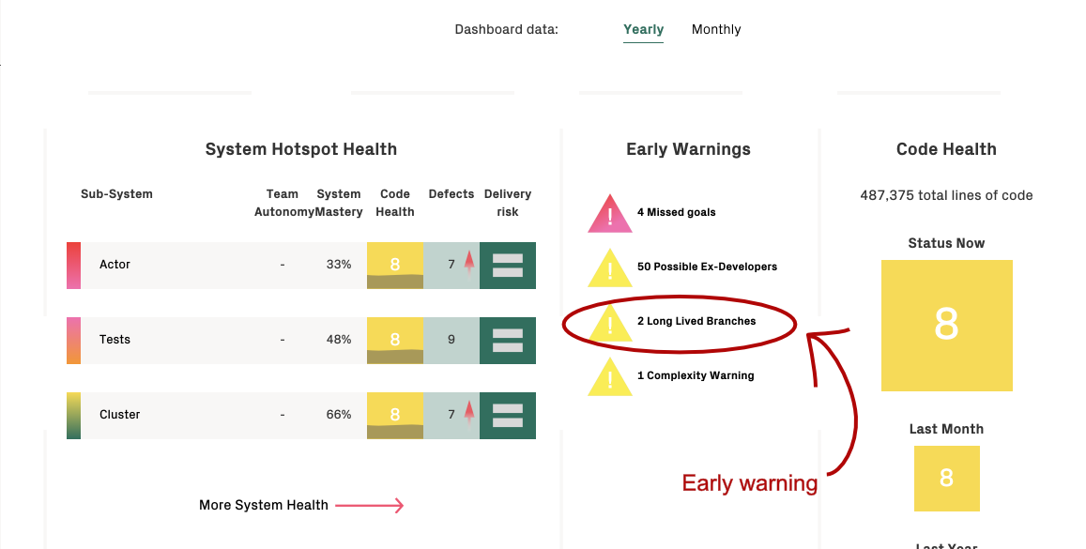The height and width of the screenshot is (549, 1086).
Task: Click the Status Now code health score
Action: pyautogui.click(x=946, y=325)
